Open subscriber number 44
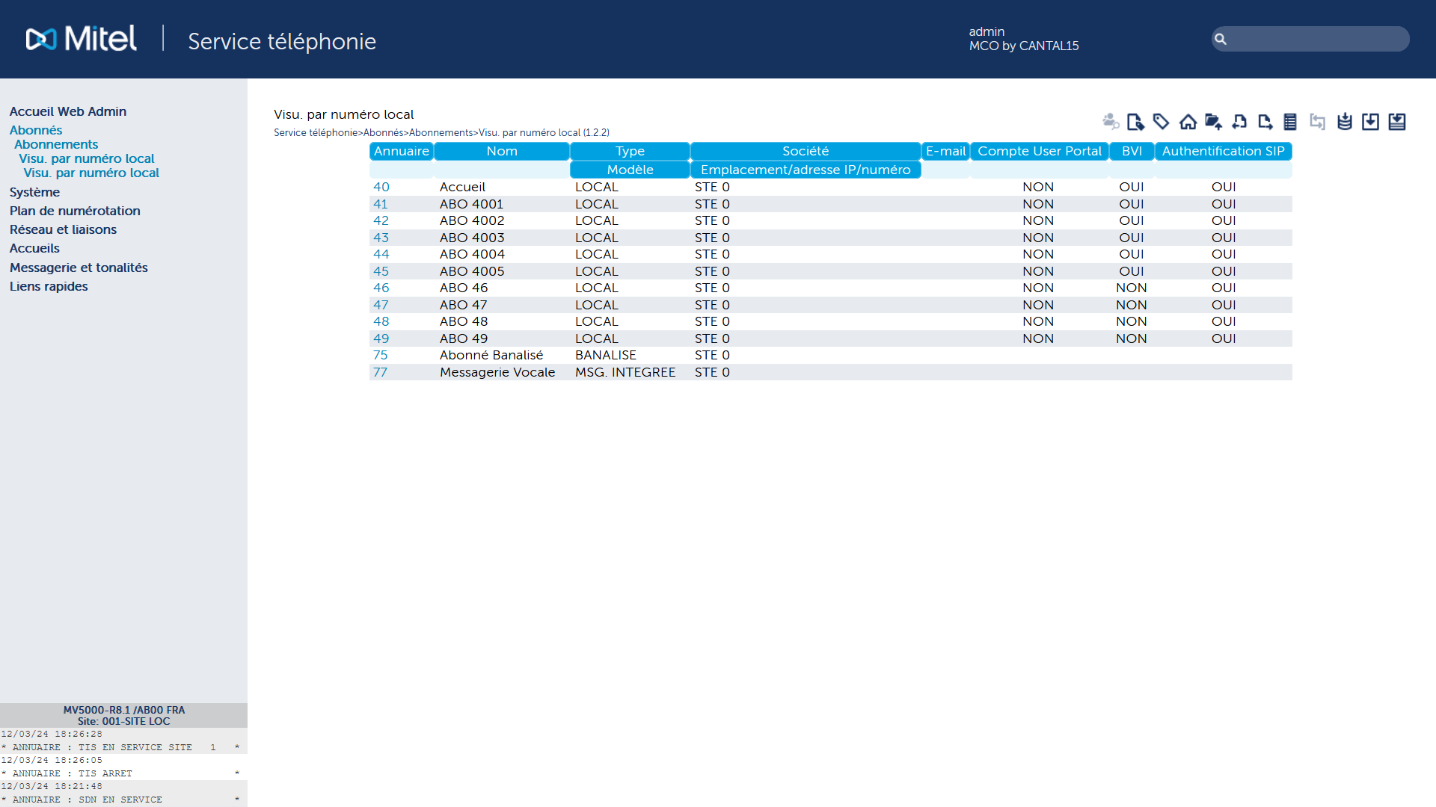1436x807 pixels. click(381, 254)
